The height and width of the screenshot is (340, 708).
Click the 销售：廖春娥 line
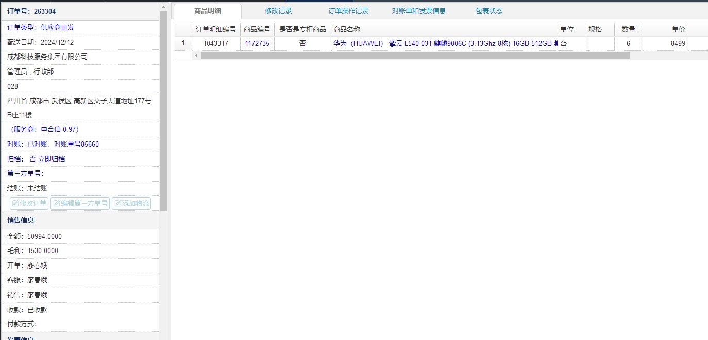click(x=27, y=295)
